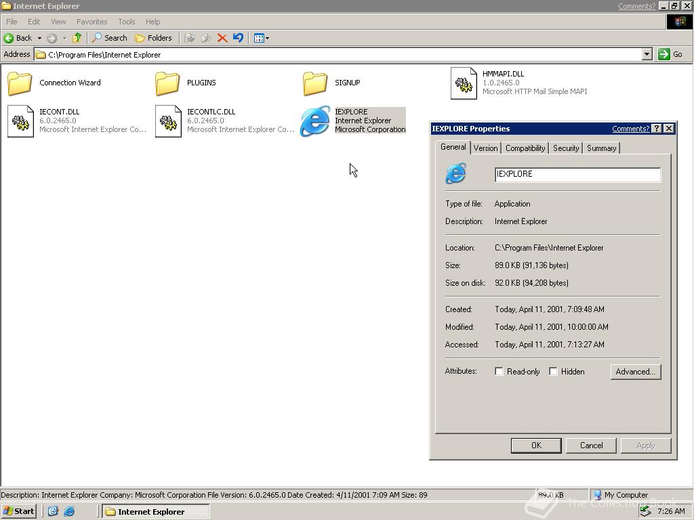Open the Search pane
694x520 pixels.
(109, 38)
